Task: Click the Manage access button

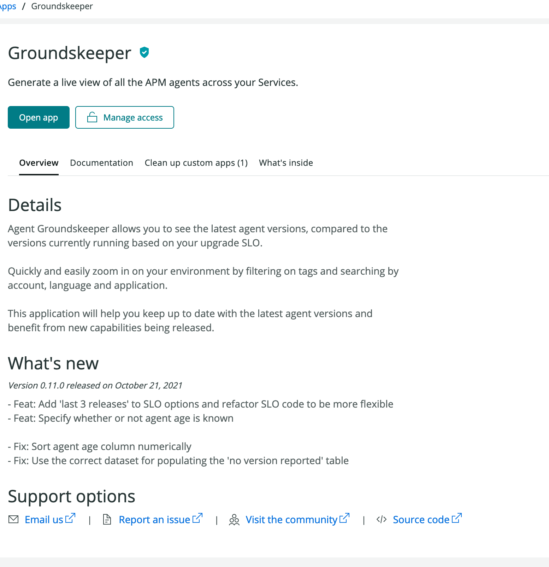Action: (x=124, y=117)
